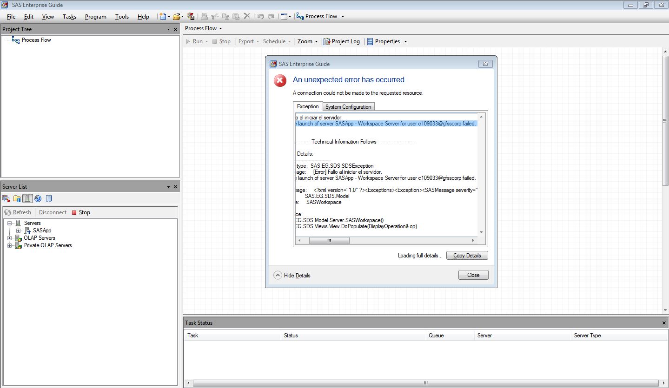
Task: Open the Tools menu
Action: point(122,16)
